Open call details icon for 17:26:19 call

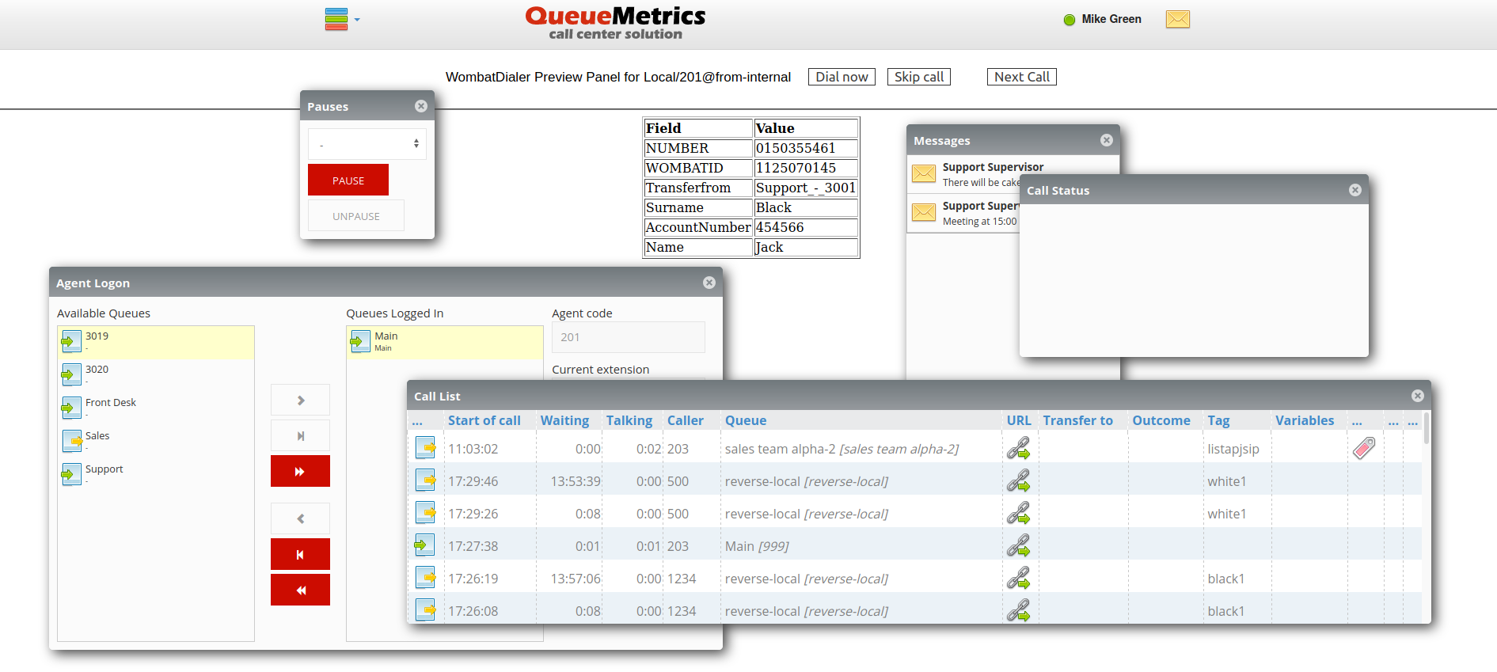pyautogui.click(x=426, y=578)
